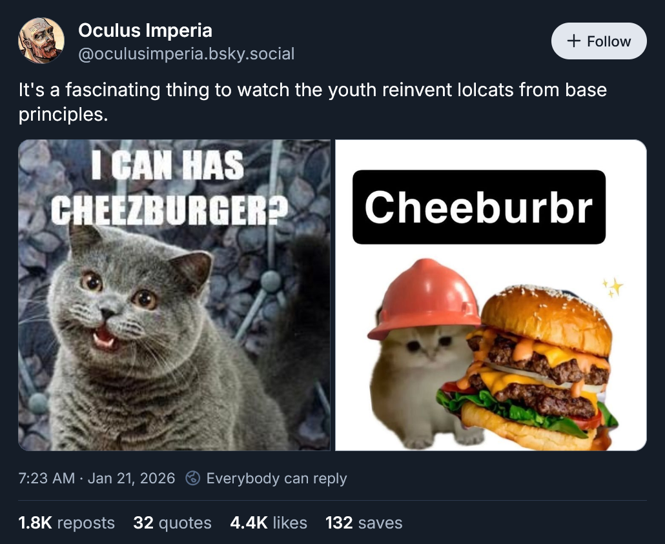Open Oculus Imperia's profile name link
This screenshot has width=665, height=544.
click(145, 30)
